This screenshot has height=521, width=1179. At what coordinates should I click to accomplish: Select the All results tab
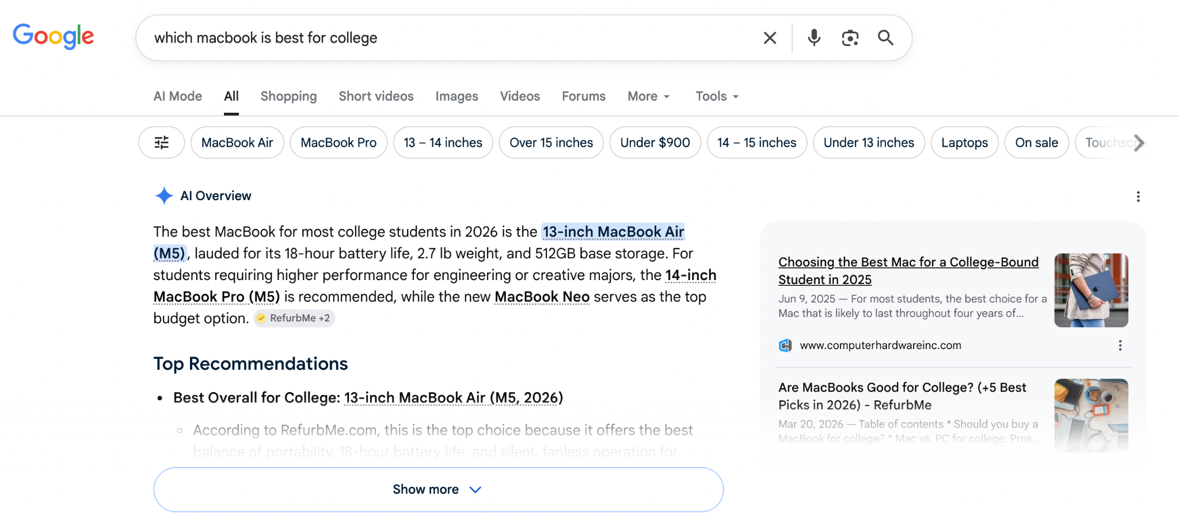point(231,96)
